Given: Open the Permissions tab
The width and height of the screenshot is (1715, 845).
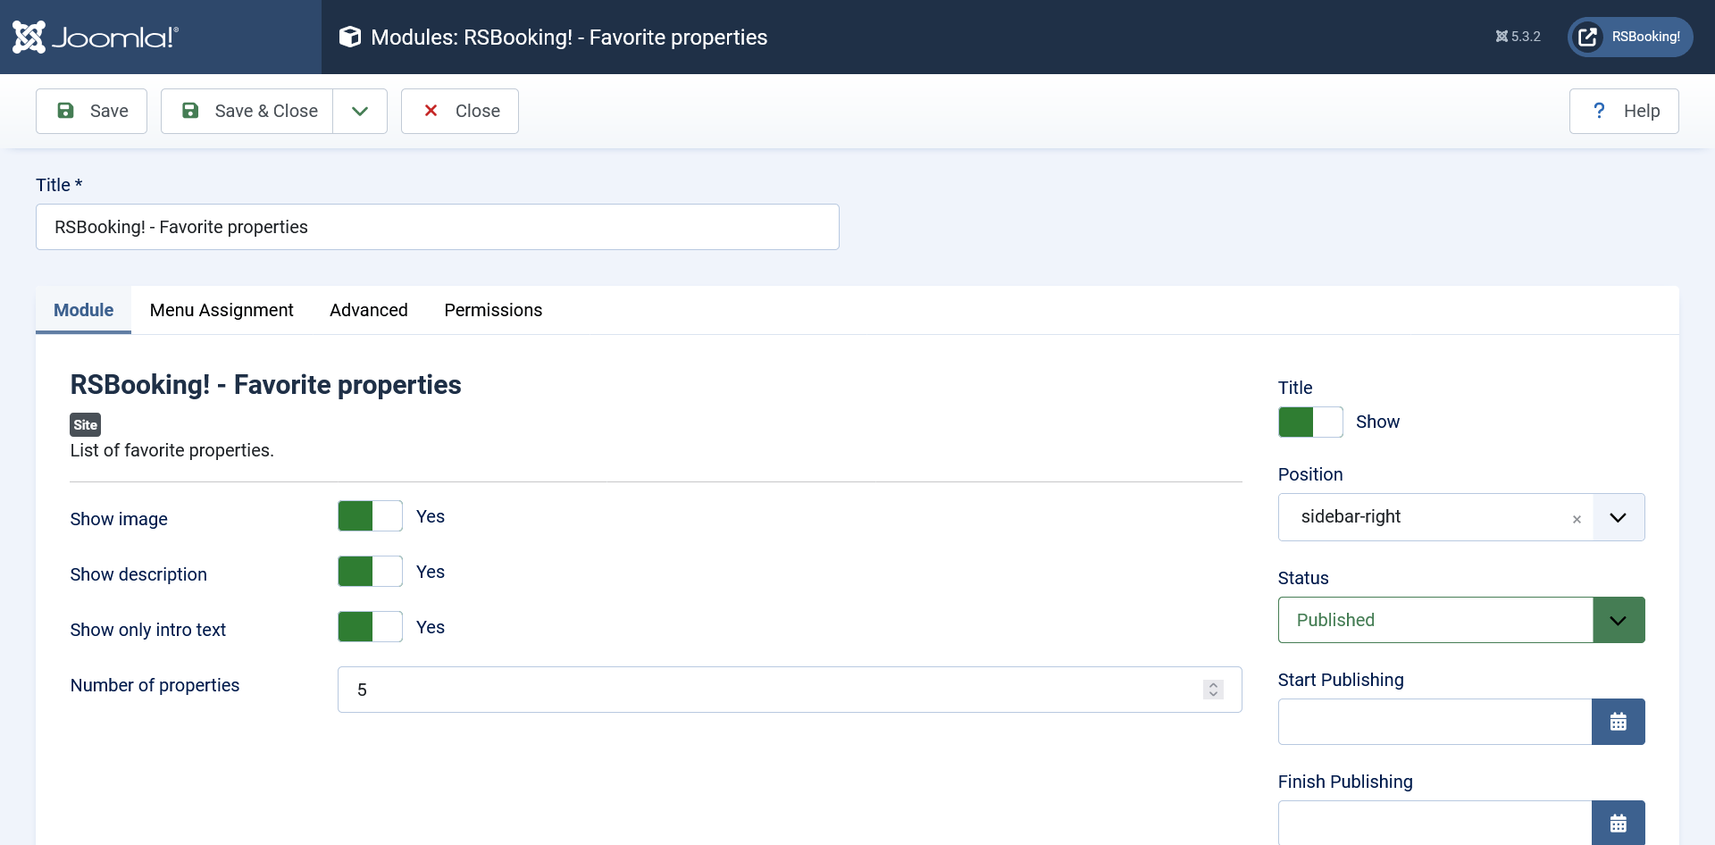Looking at the screenshot, I should (x=493, y=310).
